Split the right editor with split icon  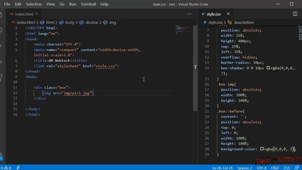coord(295,14)
